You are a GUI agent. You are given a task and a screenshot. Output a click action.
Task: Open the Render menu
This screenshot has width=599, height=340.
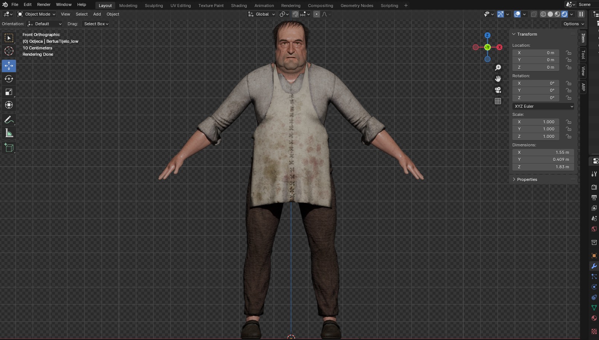[x=43, y=4]
